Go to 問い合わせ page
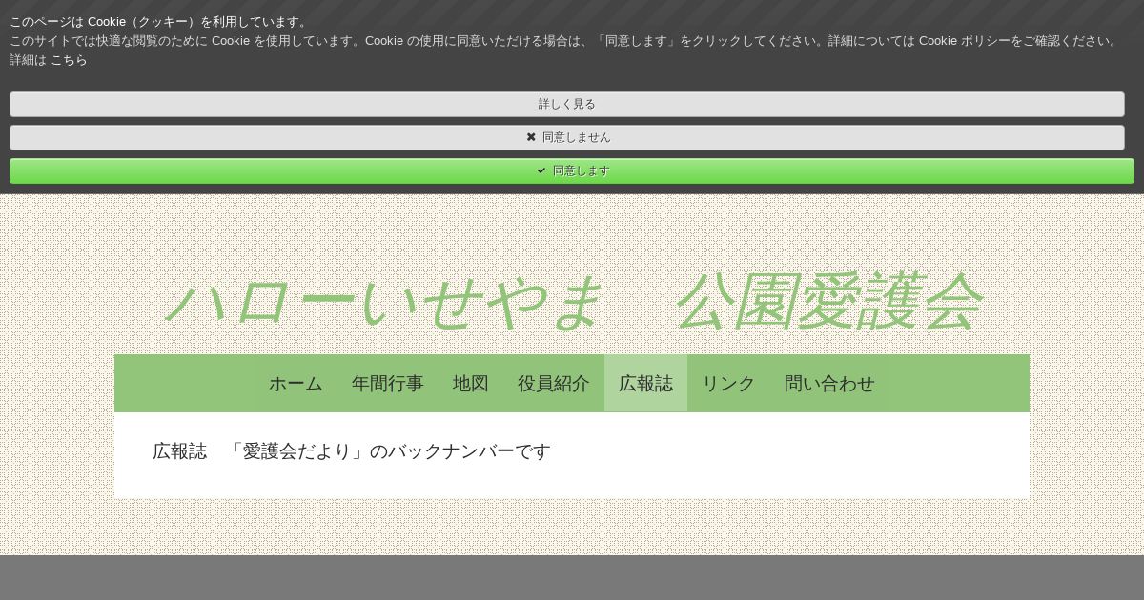This screenshot has width=1144, height=600. click(x=829, y=383)
